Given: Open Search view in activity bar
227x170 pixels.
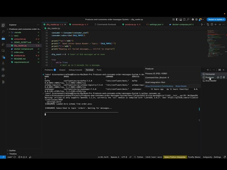Looking at the screenshot, I should click(3, 32).
